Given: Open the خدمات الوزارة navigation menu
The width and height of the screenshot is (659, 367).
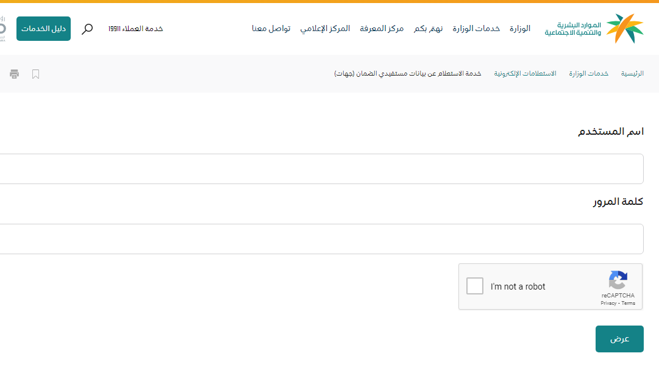Looking at the screenshot, I should 476,29.
